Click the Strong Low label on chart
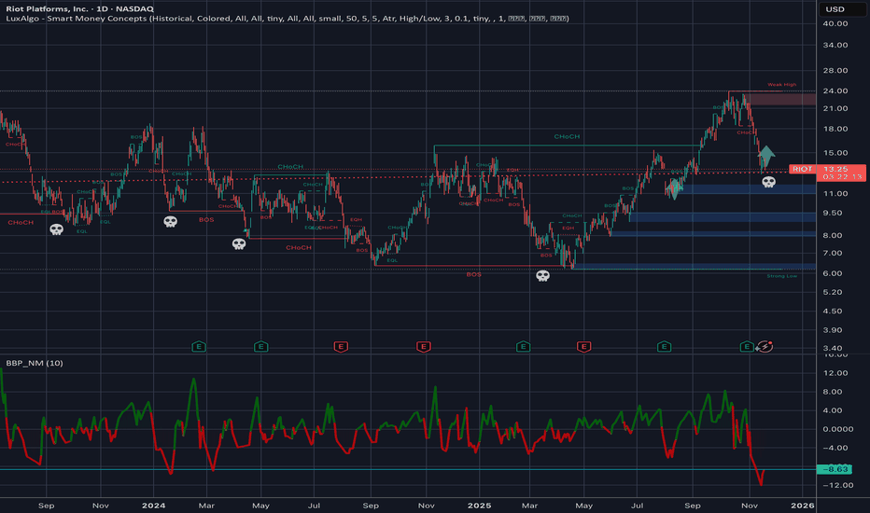Image resolution: width=870 pixels, height=513 pixels. point(782,275)
